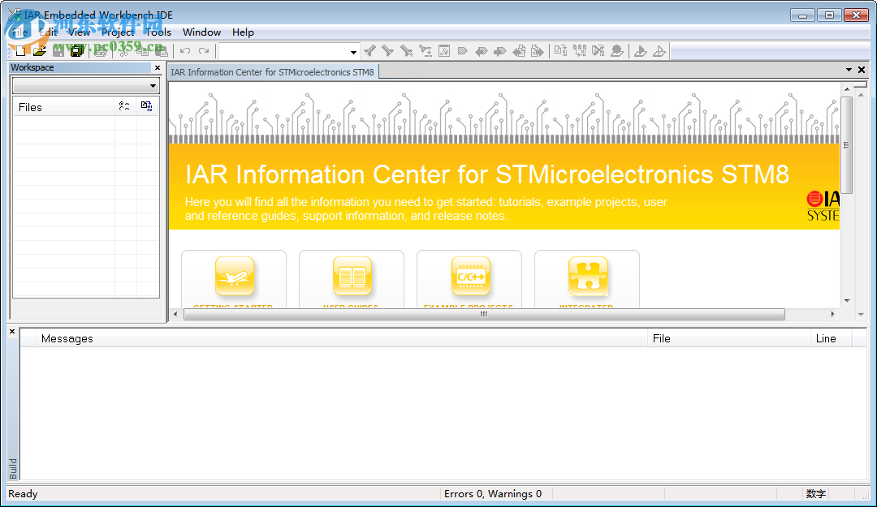Select the Cut scissors icon

[124, 50]
